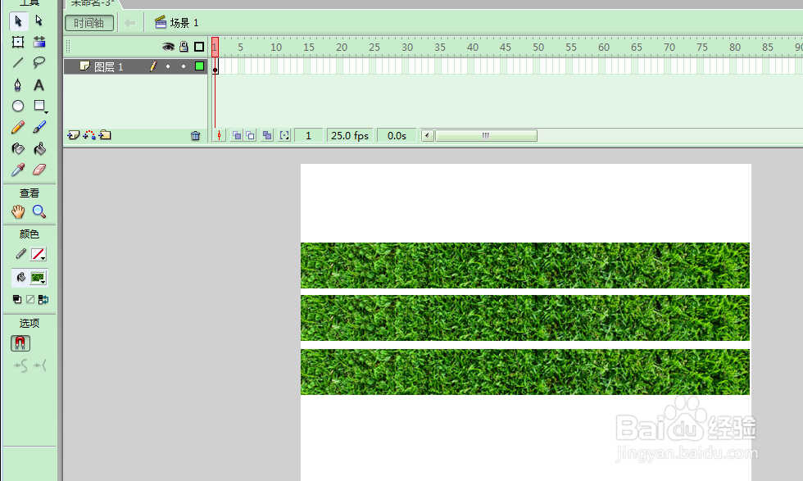Image resolution: width=803 pixels, height=481 pixels.
Task: Toggle visibility of all layers (eye)
Action: pyautogui.click(x=168, y=48)
